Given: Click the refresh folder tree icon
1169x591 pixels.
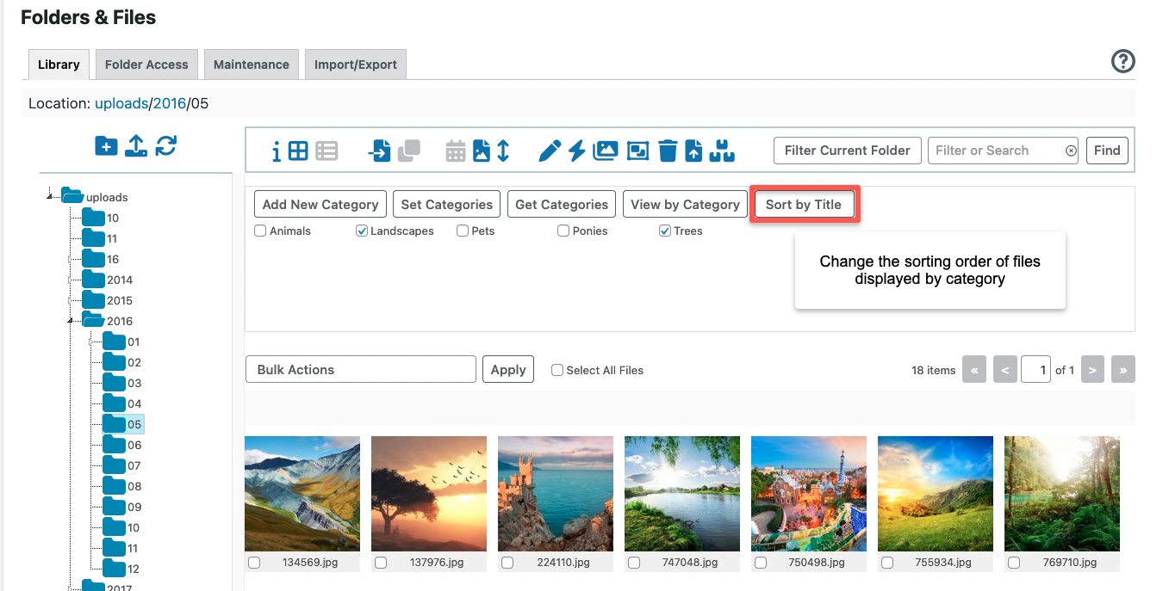Looking at the screenshot, I should point(165,146).
